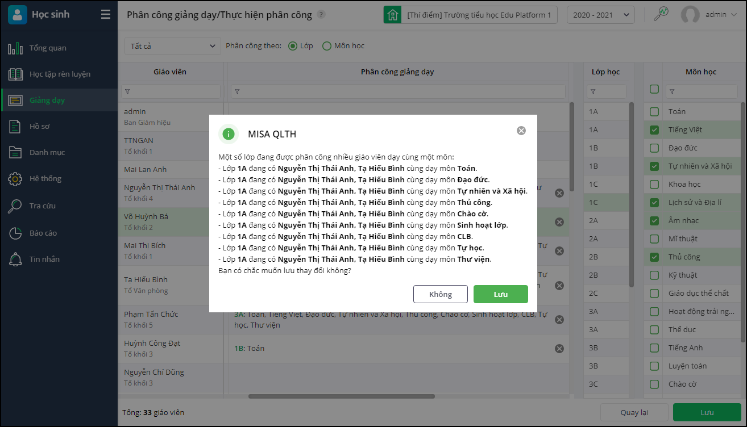Image resolution: width=747 pixels, height=427 pixels.
Task: Uncheck the Âm nhạc subject checkbox
Action: pos(654,221)
